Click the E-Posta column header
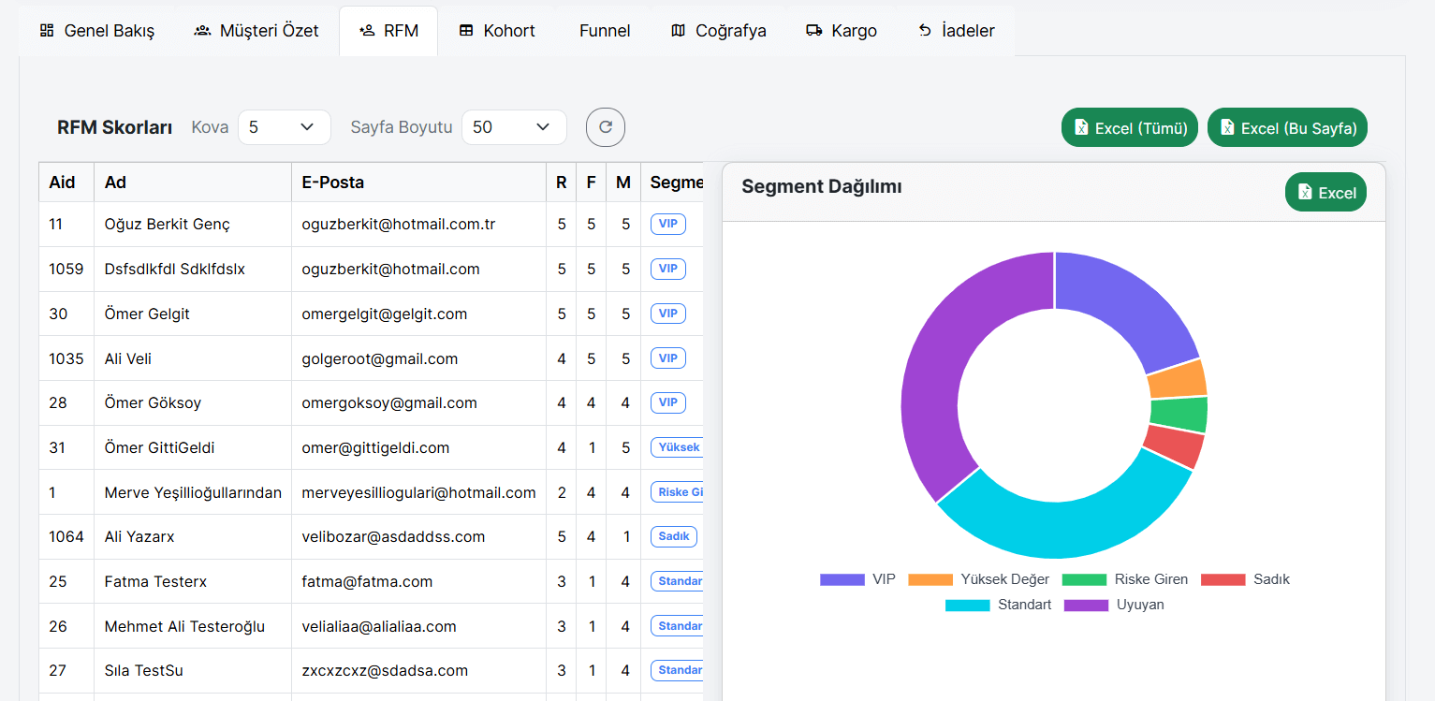Viewport: 1435px width, 701px height. pyautogui.click(x=418, y=183)
